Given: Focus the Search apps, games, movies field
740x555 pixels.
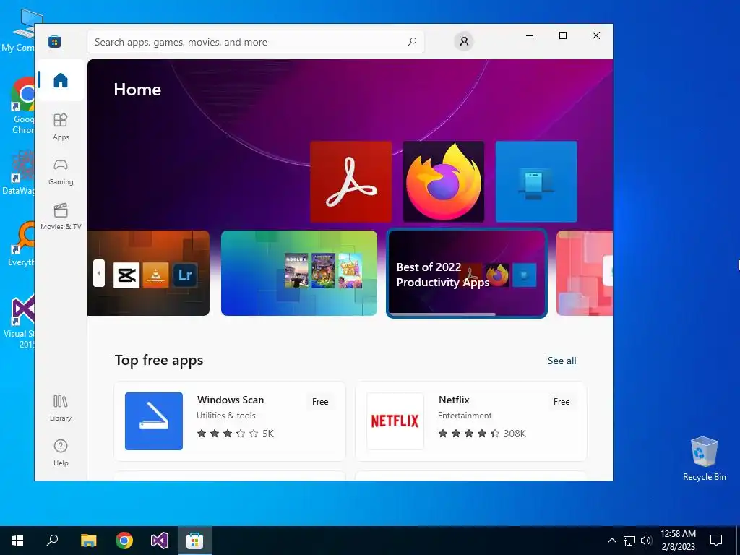Looking at the screenshot, I should [256, 42].
